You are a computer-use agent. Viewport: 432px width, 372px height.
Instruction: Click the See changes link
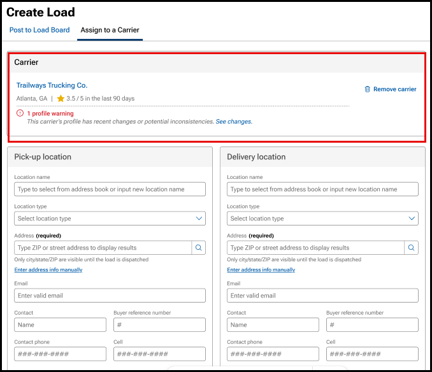click(x=234, y=122)
